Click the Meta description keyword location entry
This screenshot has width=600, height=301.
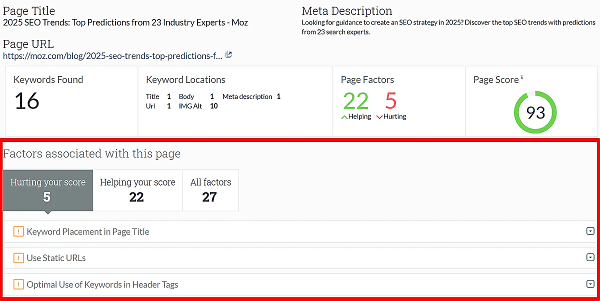pos(251,96)
